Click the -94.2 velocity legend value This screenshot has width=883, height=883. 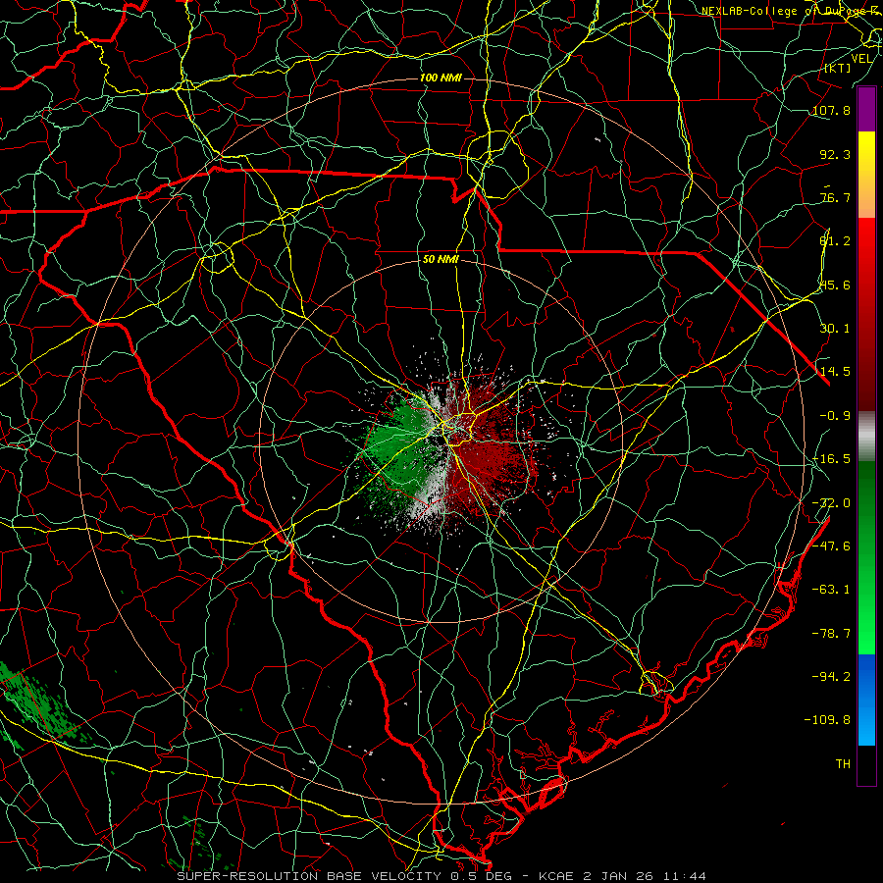[831, 676]
